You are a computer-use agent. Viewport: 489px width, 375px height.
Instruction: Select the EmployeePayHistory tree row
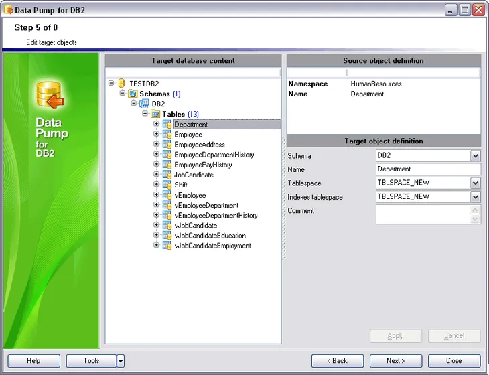(x=203, y=165)
